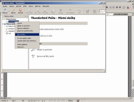134x102 pixels.
Task: Choose Otevřít in the context menu
Action: [x=27, y=23]
